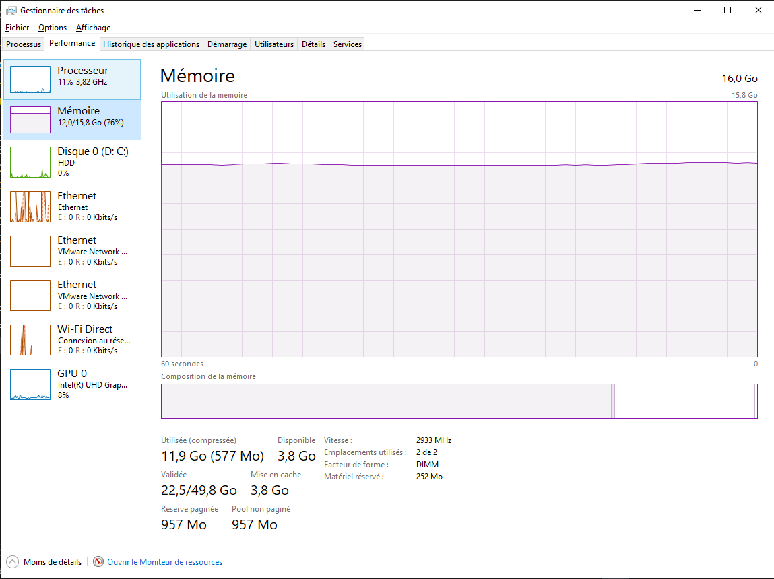Image resolution: width=774 pixels, height=579 pixels.
Task: Select the Processeur mini graph thumbnail
Action: pyautogui.click(x=30, y=79)
